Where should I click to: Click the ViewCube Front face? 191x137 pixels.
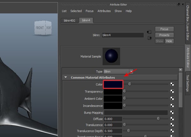40,28
